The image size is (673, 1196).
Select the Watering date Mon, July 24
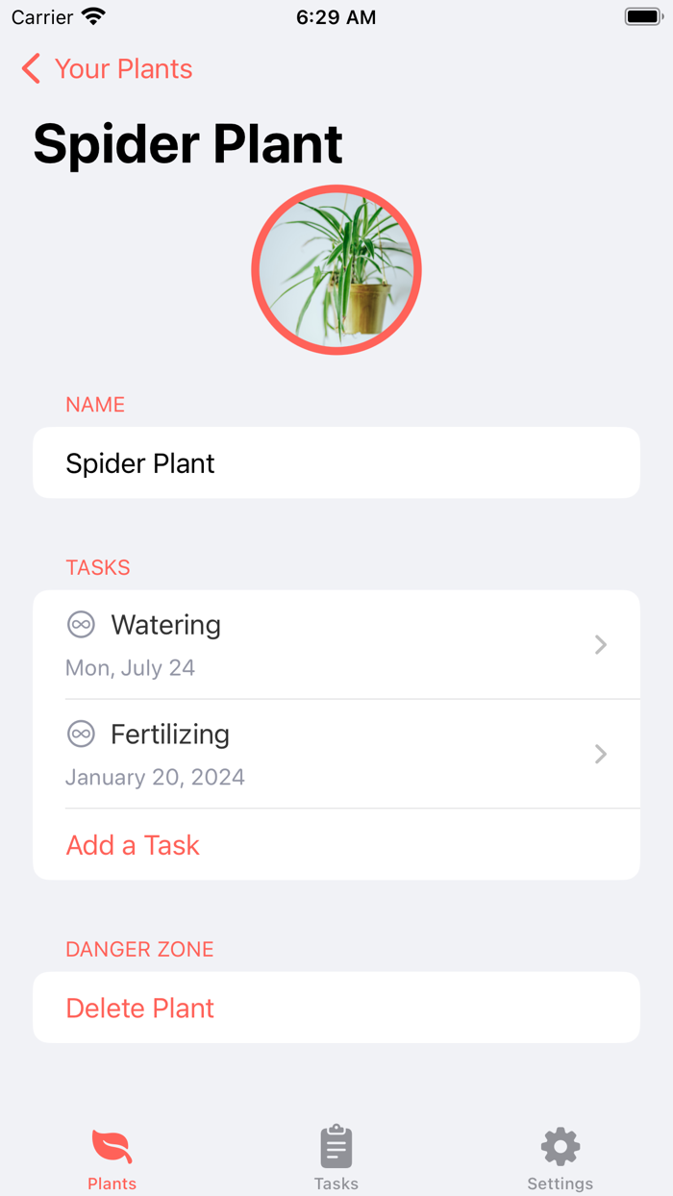point(130,667)
